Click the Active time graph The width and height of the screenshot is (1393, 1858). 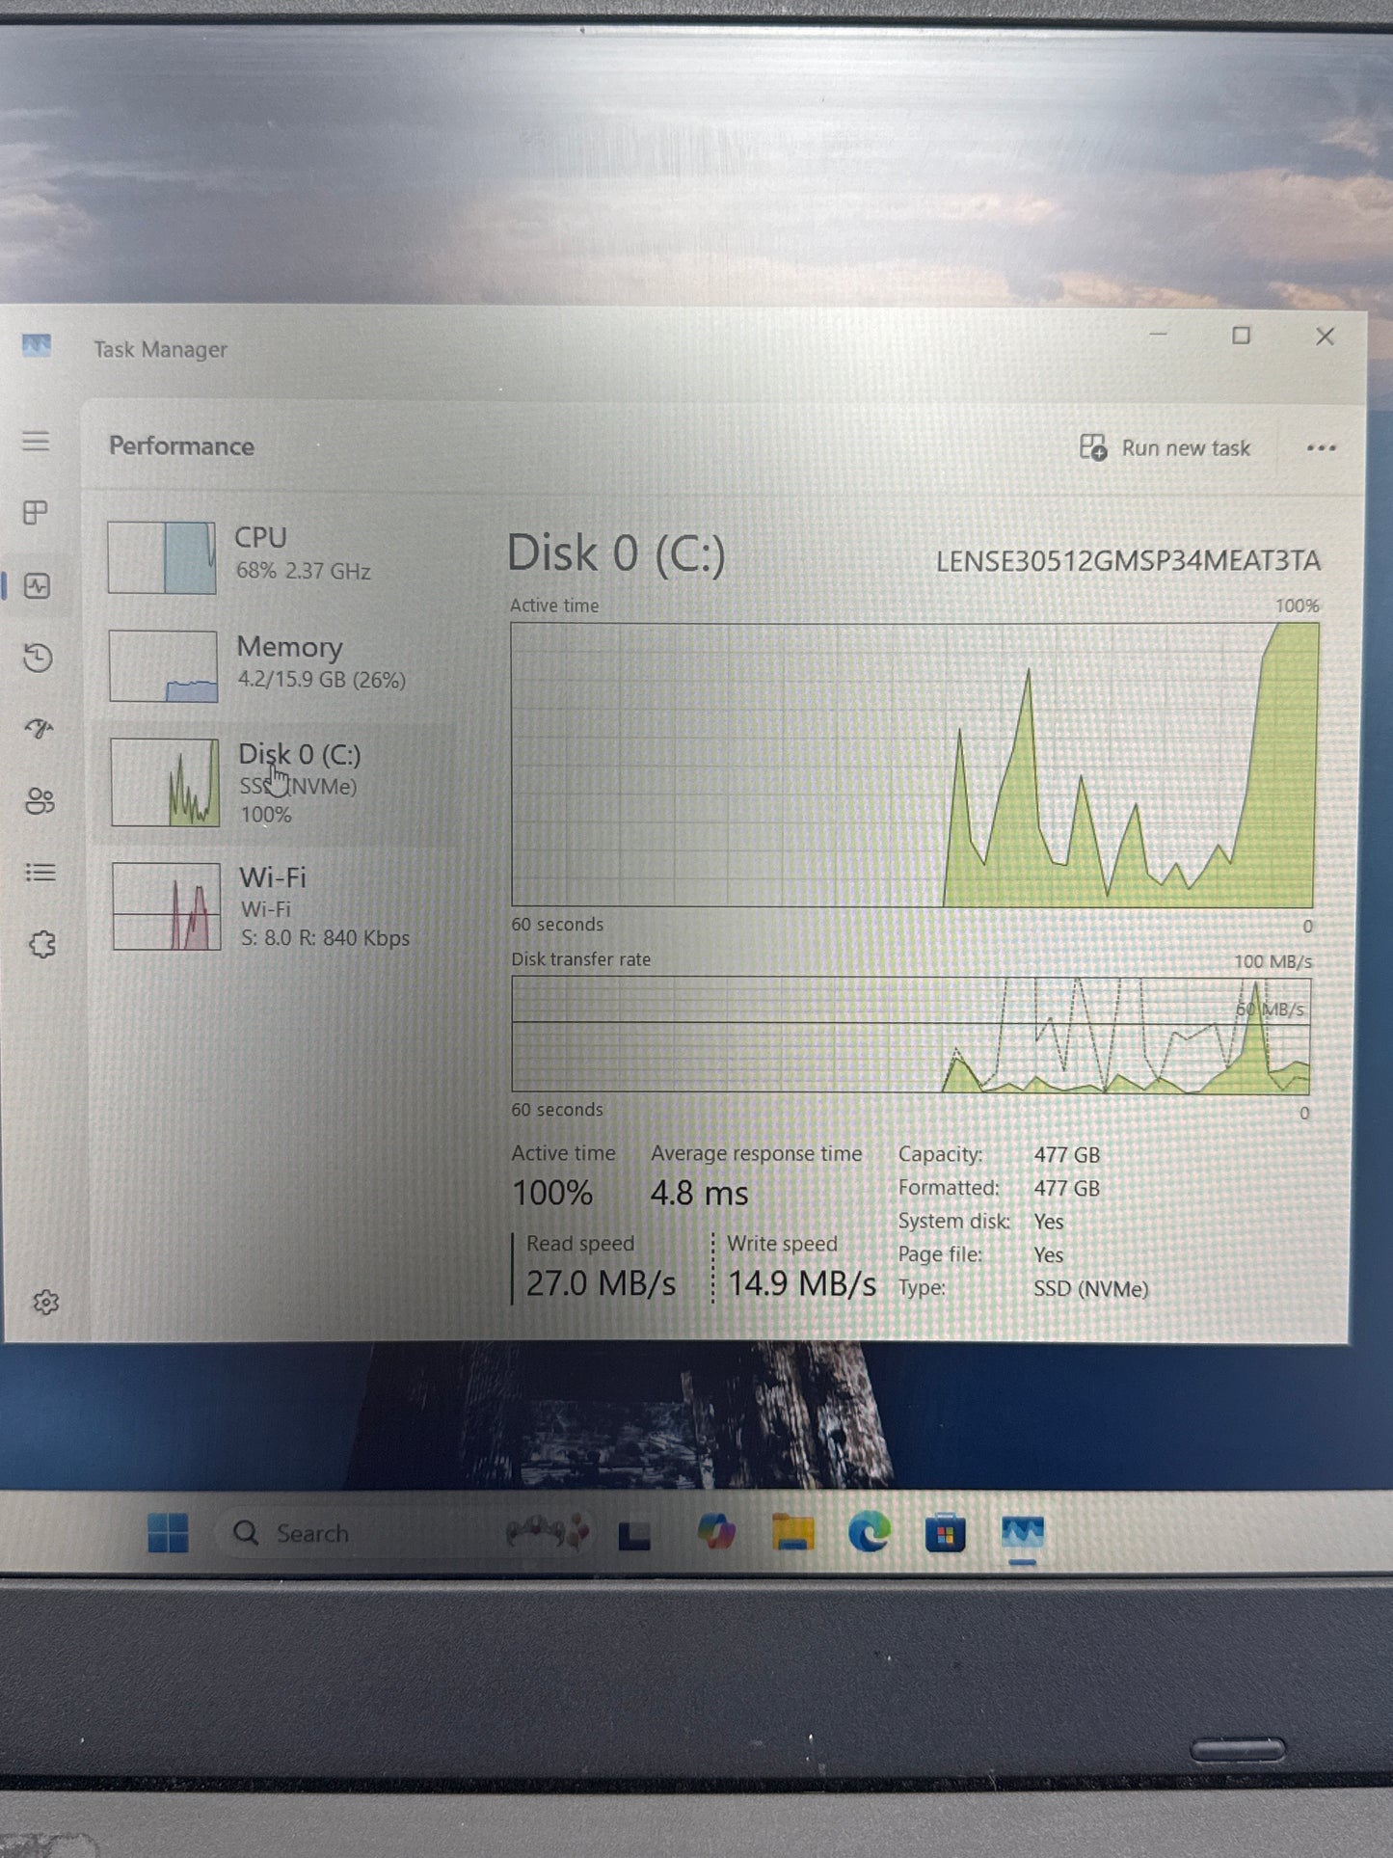tap(913, 765)
